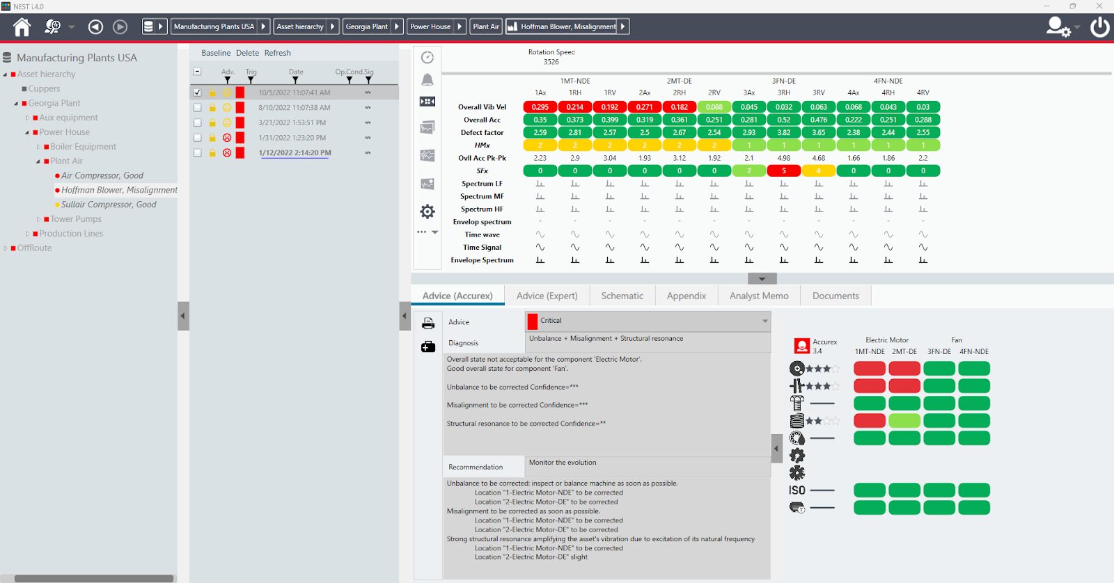Click the gauge icon above the bell

427,58
